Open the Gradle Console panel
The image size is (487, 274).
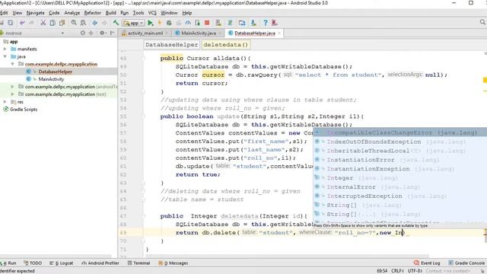tap(466, 263)
